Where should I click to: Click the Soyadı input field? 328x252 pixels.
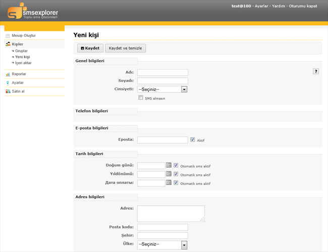(x=162, y=81)
